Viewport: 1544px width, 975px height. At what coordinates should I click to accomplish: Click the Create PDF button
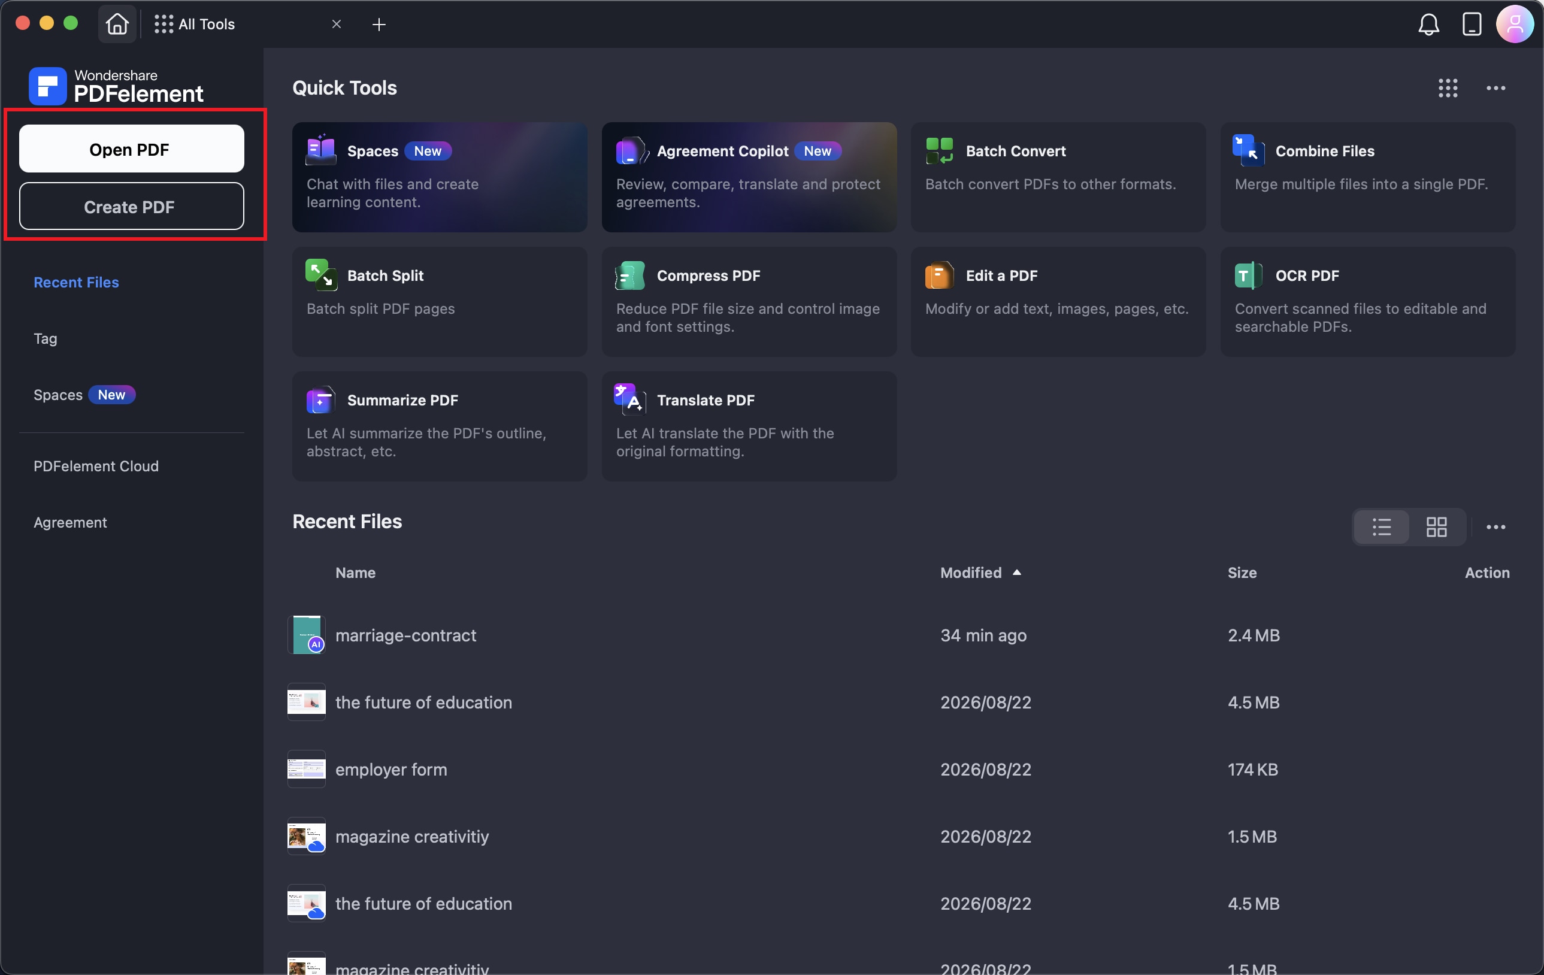tap(131, 207)
